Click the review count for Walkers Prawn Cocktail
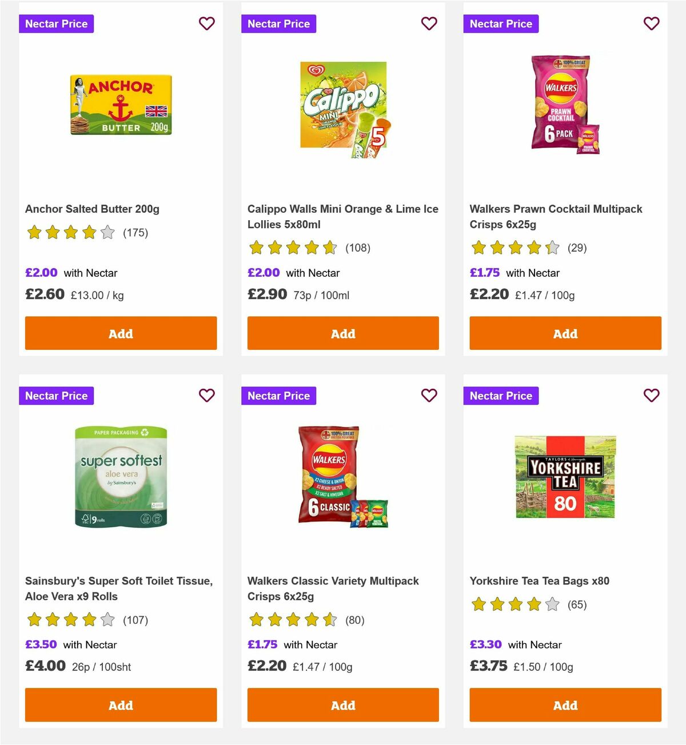686x745 pixels. tap(578, 248)
